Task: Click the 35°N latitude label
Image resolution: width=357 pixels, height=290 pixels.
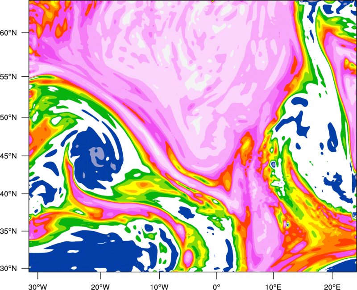Action: click(8, 231)
